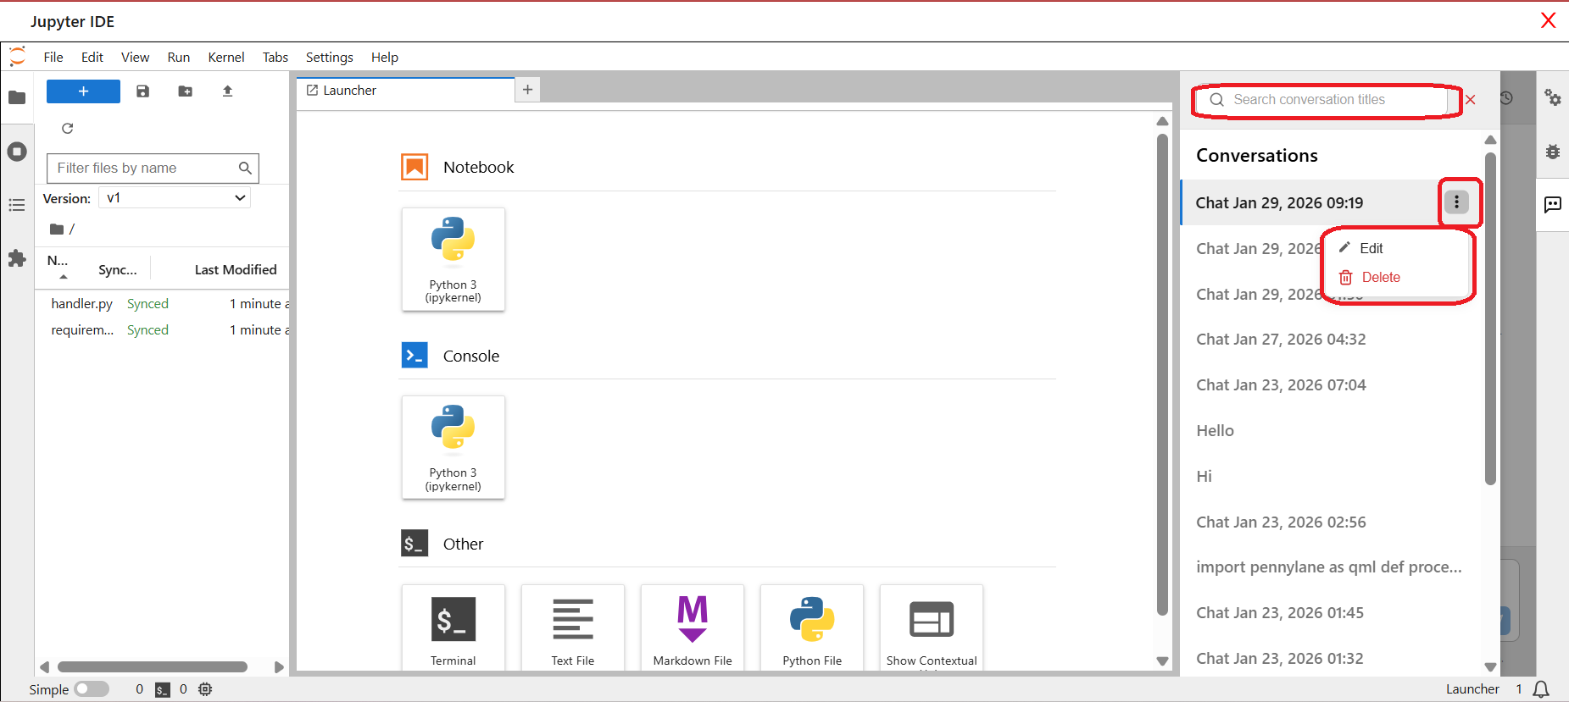Open the Hello conversation
Screen dimensions: 1569x702
click(1215, 430)
